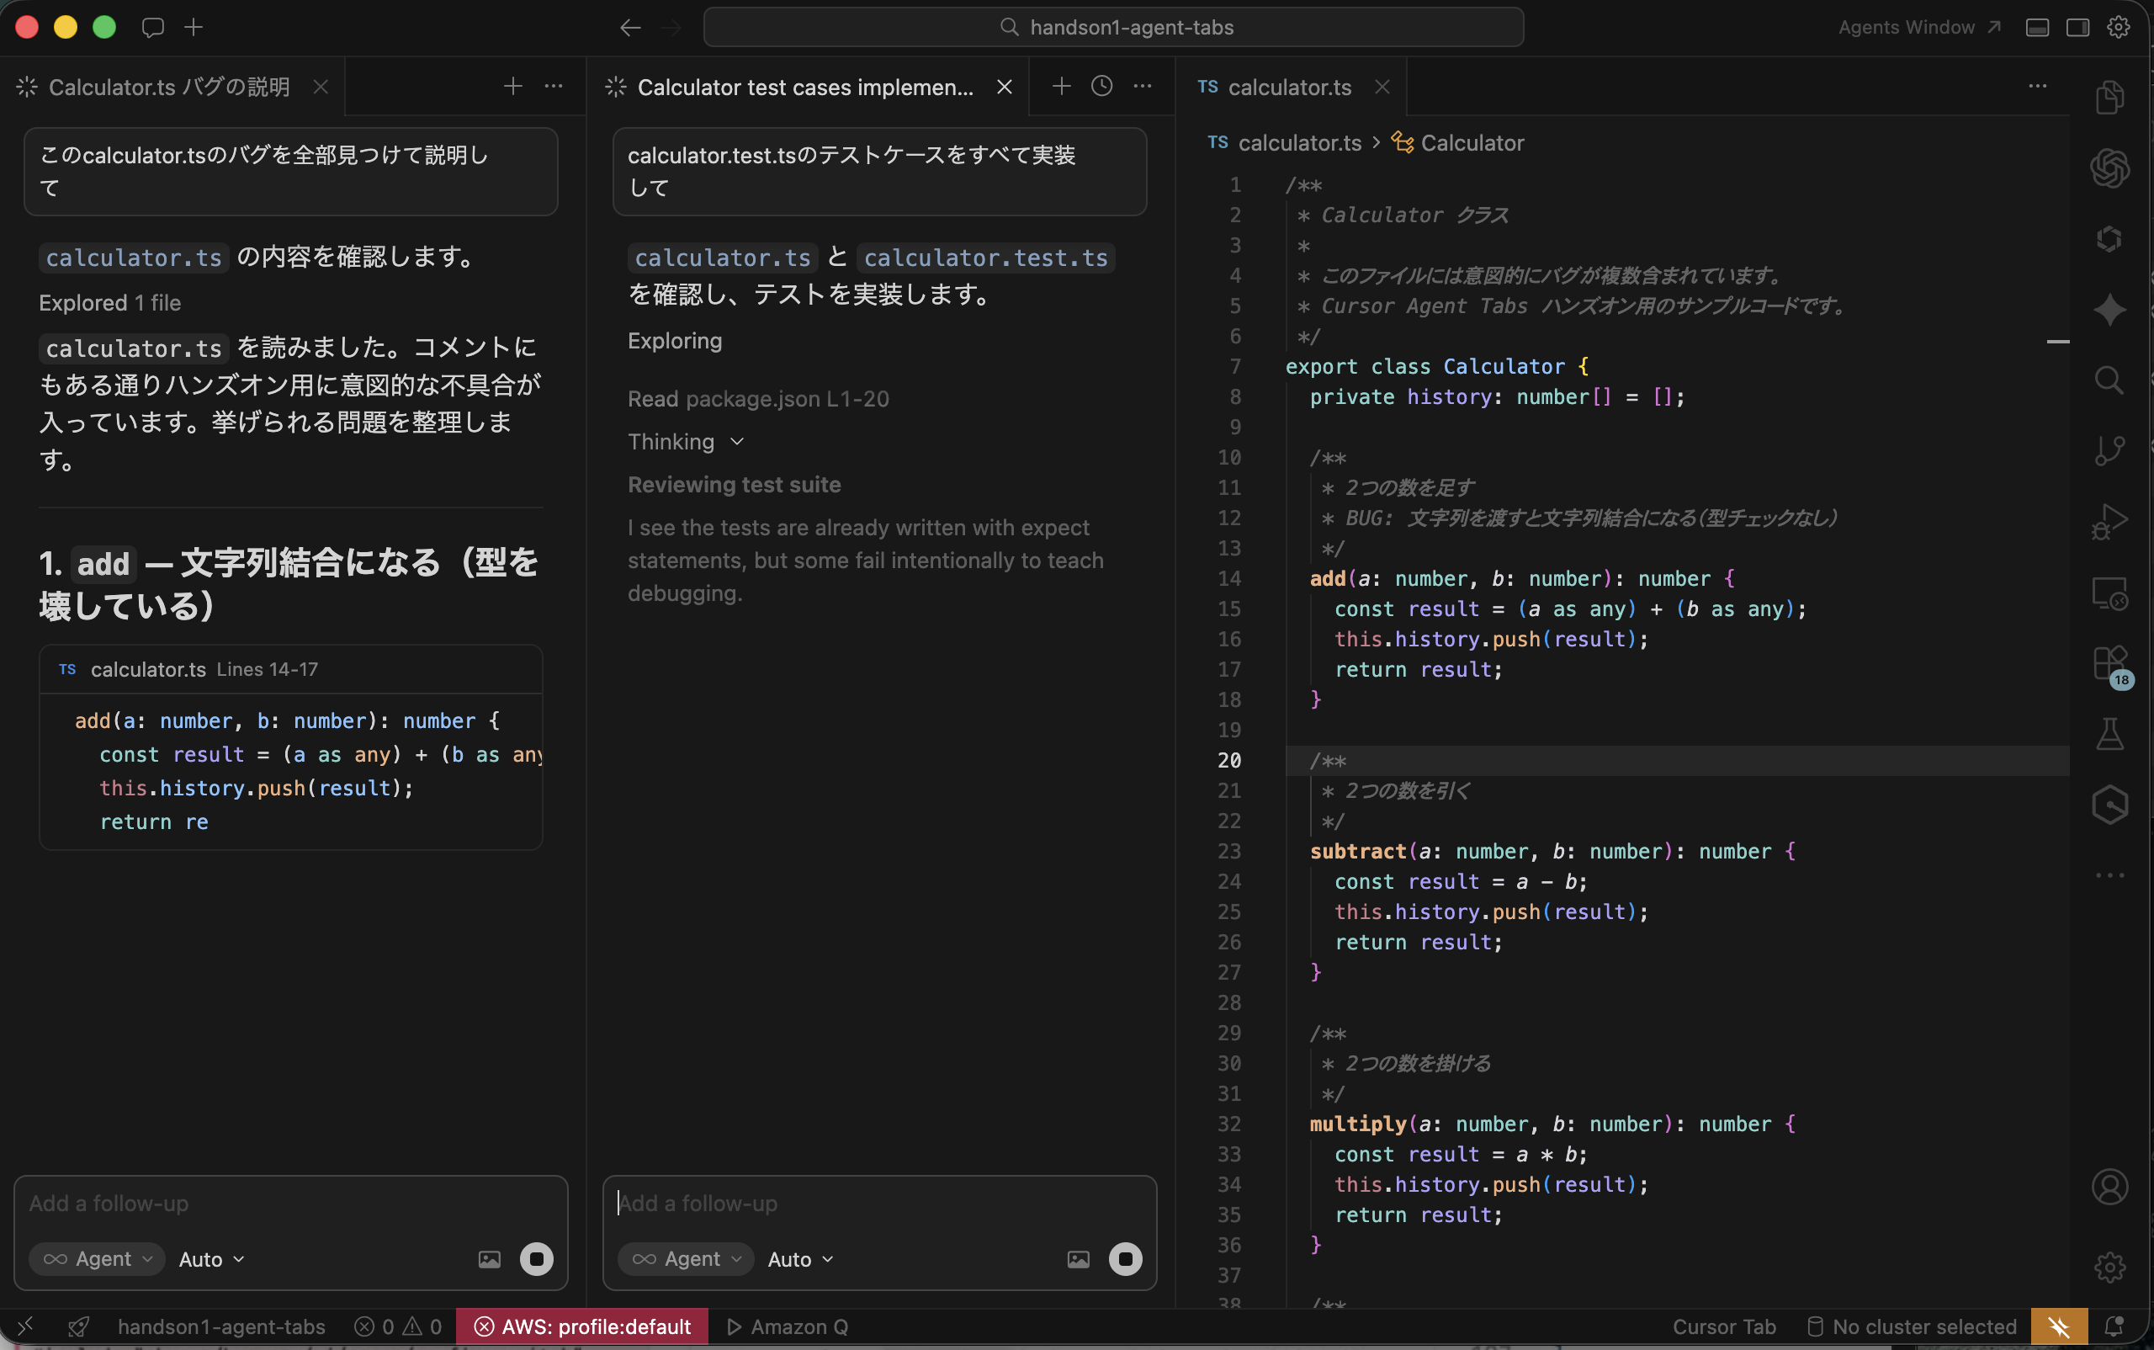Toggle the bottom panel layout button
The width and height of the screenshot is (2154, 1350).
click(2037, 28)
